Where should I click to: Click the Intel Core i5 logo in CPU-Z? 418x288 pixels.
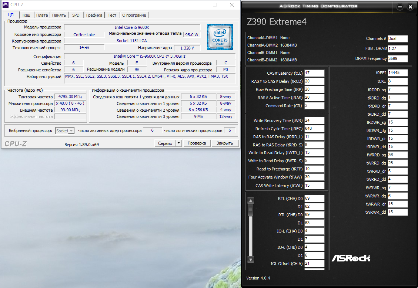pyautogui.click(x=220, y=37)
